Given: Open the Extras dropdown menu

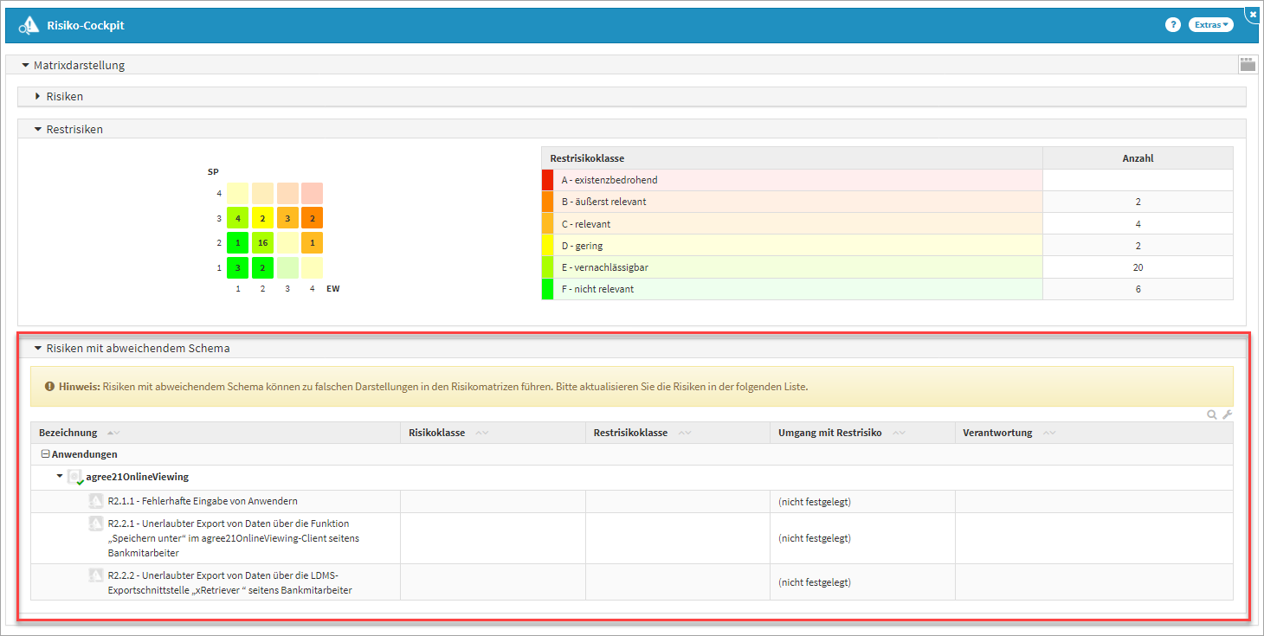Looking at the screenshot, I should (x=1210, y=25).
